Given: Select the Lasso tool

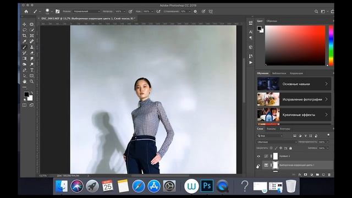Looking at the screenshot, I should click(x=24, y=30).
